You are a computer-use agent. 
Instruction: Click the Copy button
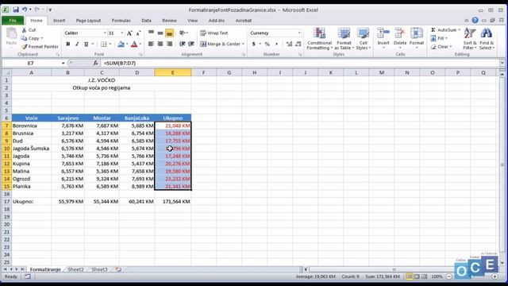(x=31, y=38)
